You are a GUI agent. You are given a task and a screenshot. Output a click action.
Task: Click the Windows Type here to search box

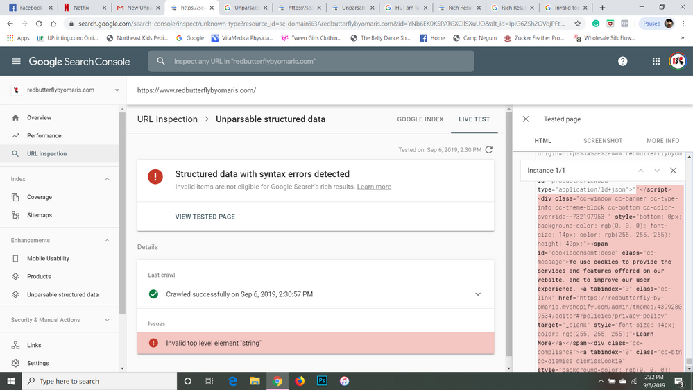click(99, 381)
